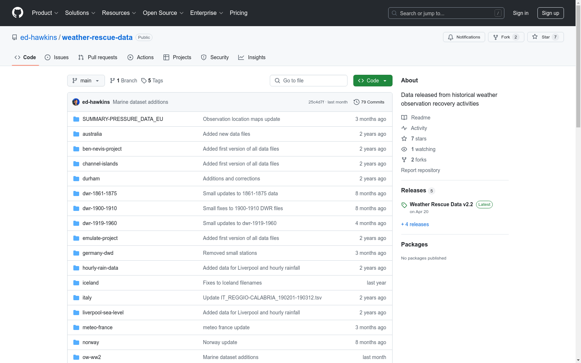Click the stars icon in About
The width and height of the screenshot is (581, 363).
pyautogui.click(x=404, y=139)
